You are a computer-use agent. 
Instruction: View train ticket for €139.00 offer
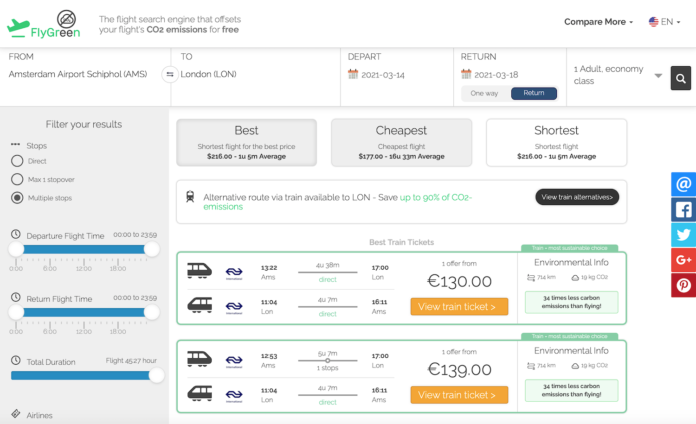tap(459, 395)
